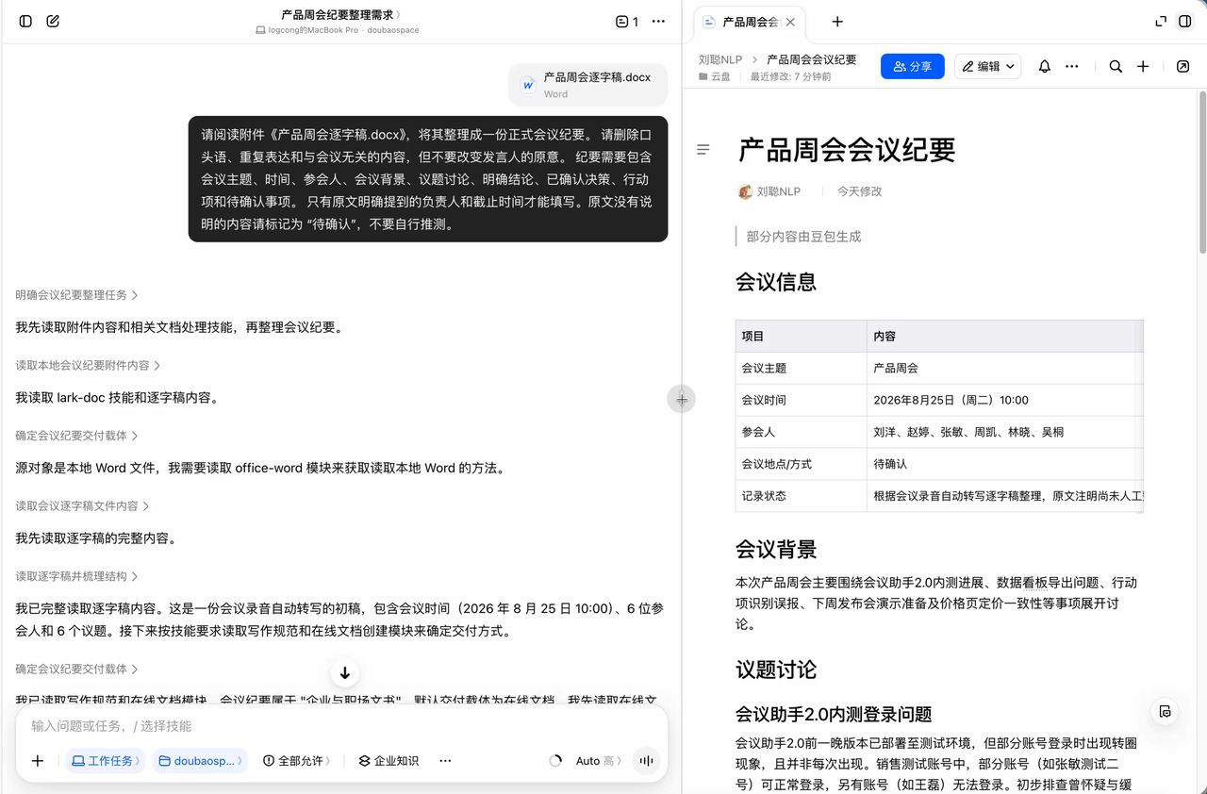This screenshot has width=1207, height=794.
Task: Toggle the document outline icon beside the title
Action: coord(703,150)
